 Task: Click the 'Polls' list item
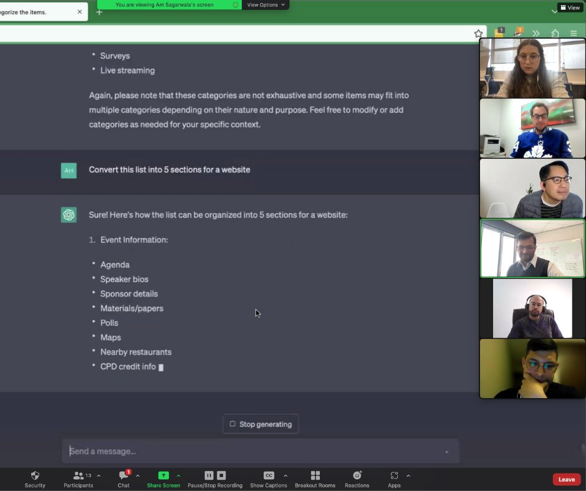[109, 323]
